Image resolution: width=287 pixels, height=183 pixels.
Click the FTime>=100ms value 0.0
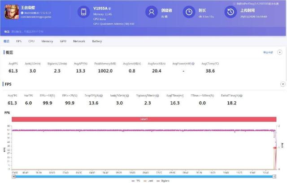(x=202, y=103)
